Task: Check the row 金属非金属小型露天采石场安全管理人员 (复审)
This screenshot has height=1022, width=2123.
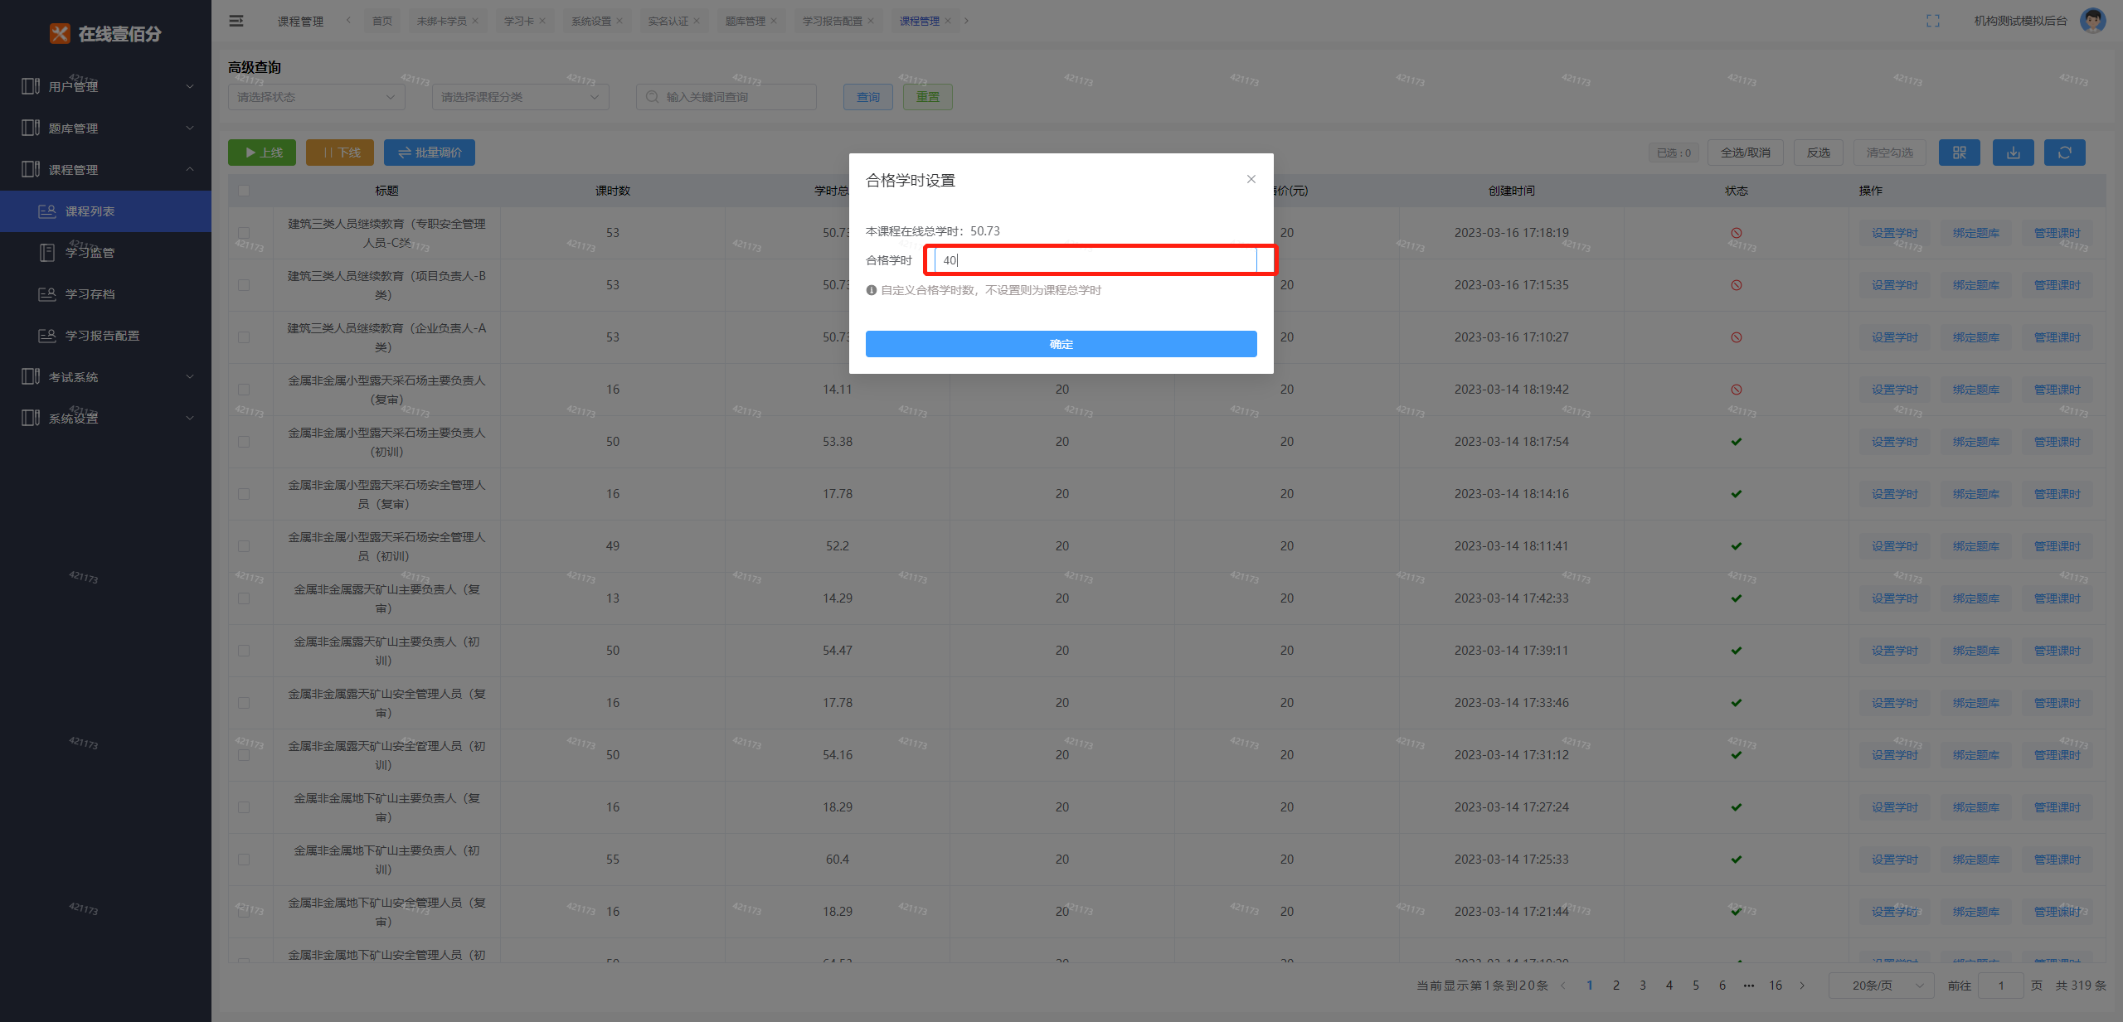Action: tap(244, 494)
